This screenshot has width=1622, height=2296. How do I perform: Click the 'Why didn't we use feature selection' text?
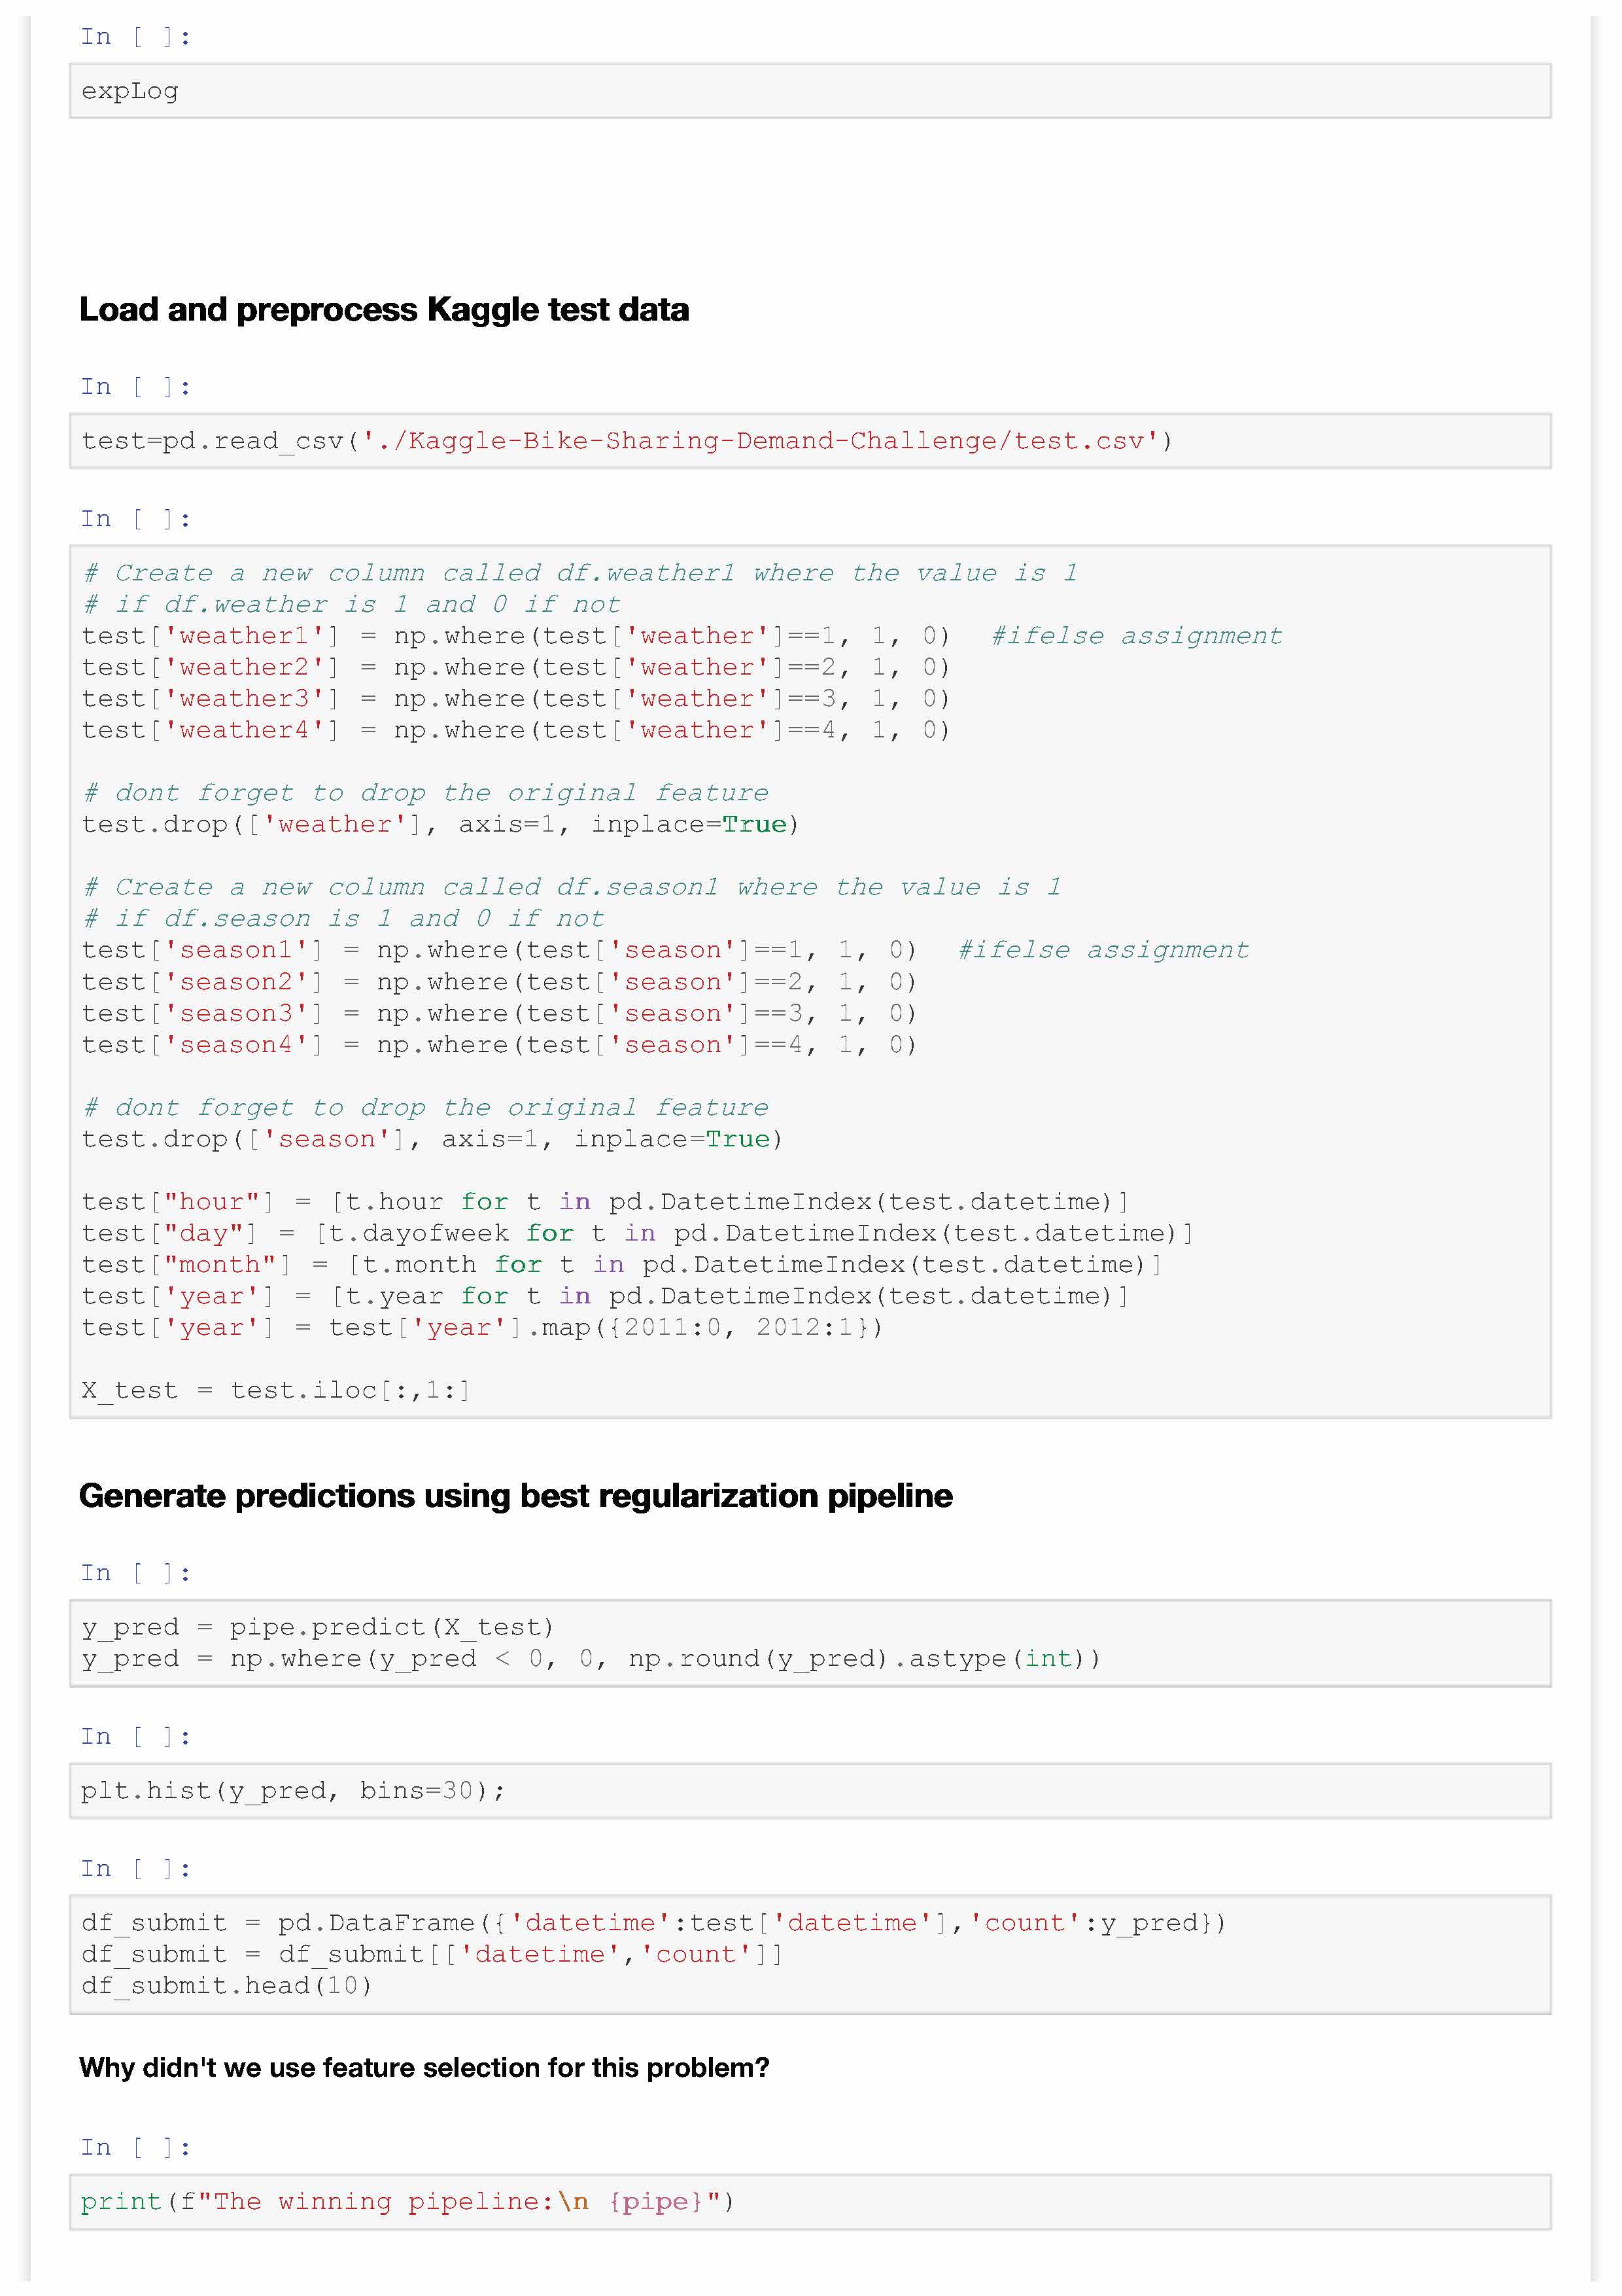424,2068
